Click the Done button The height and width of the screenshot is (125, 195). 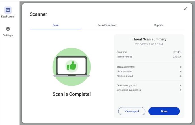click(x=164, y=111)
